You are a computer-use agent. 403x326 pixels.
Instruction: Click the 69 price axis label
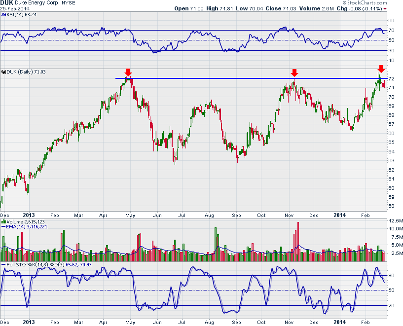click(391, 106)
